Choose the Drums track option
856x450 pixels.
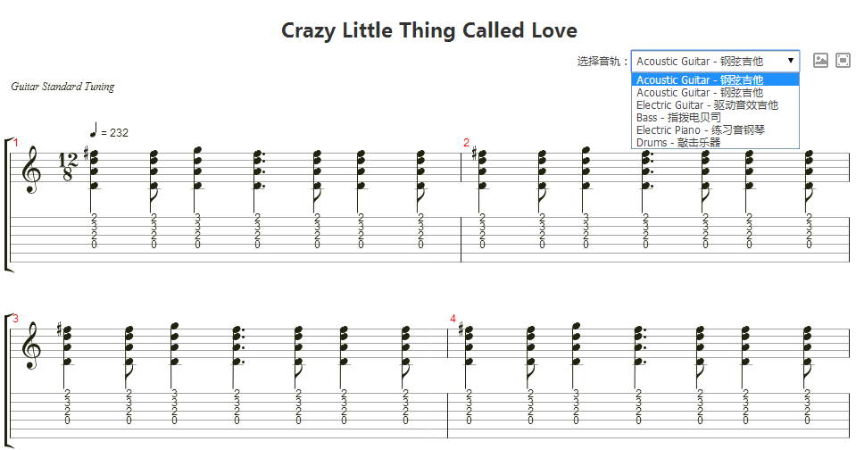[x=678, y=143]
